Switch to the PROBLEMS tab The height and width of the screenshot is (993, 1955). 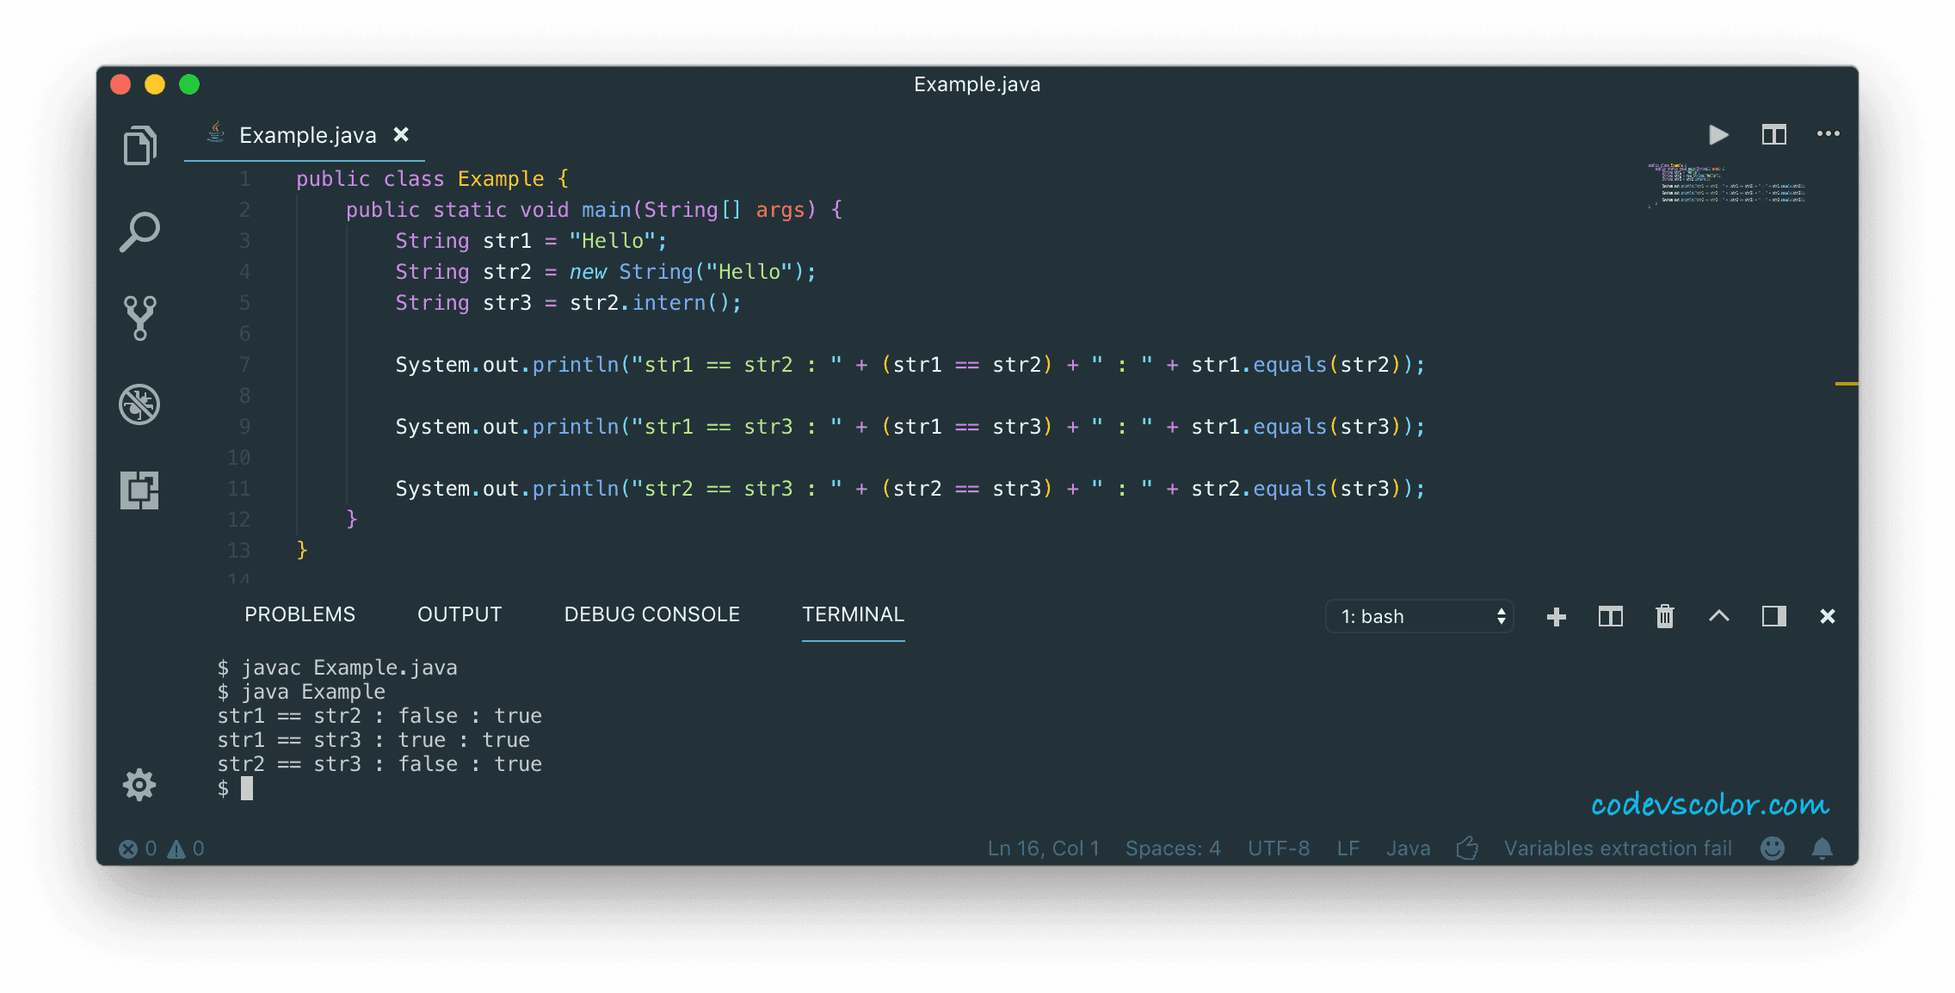299,614
